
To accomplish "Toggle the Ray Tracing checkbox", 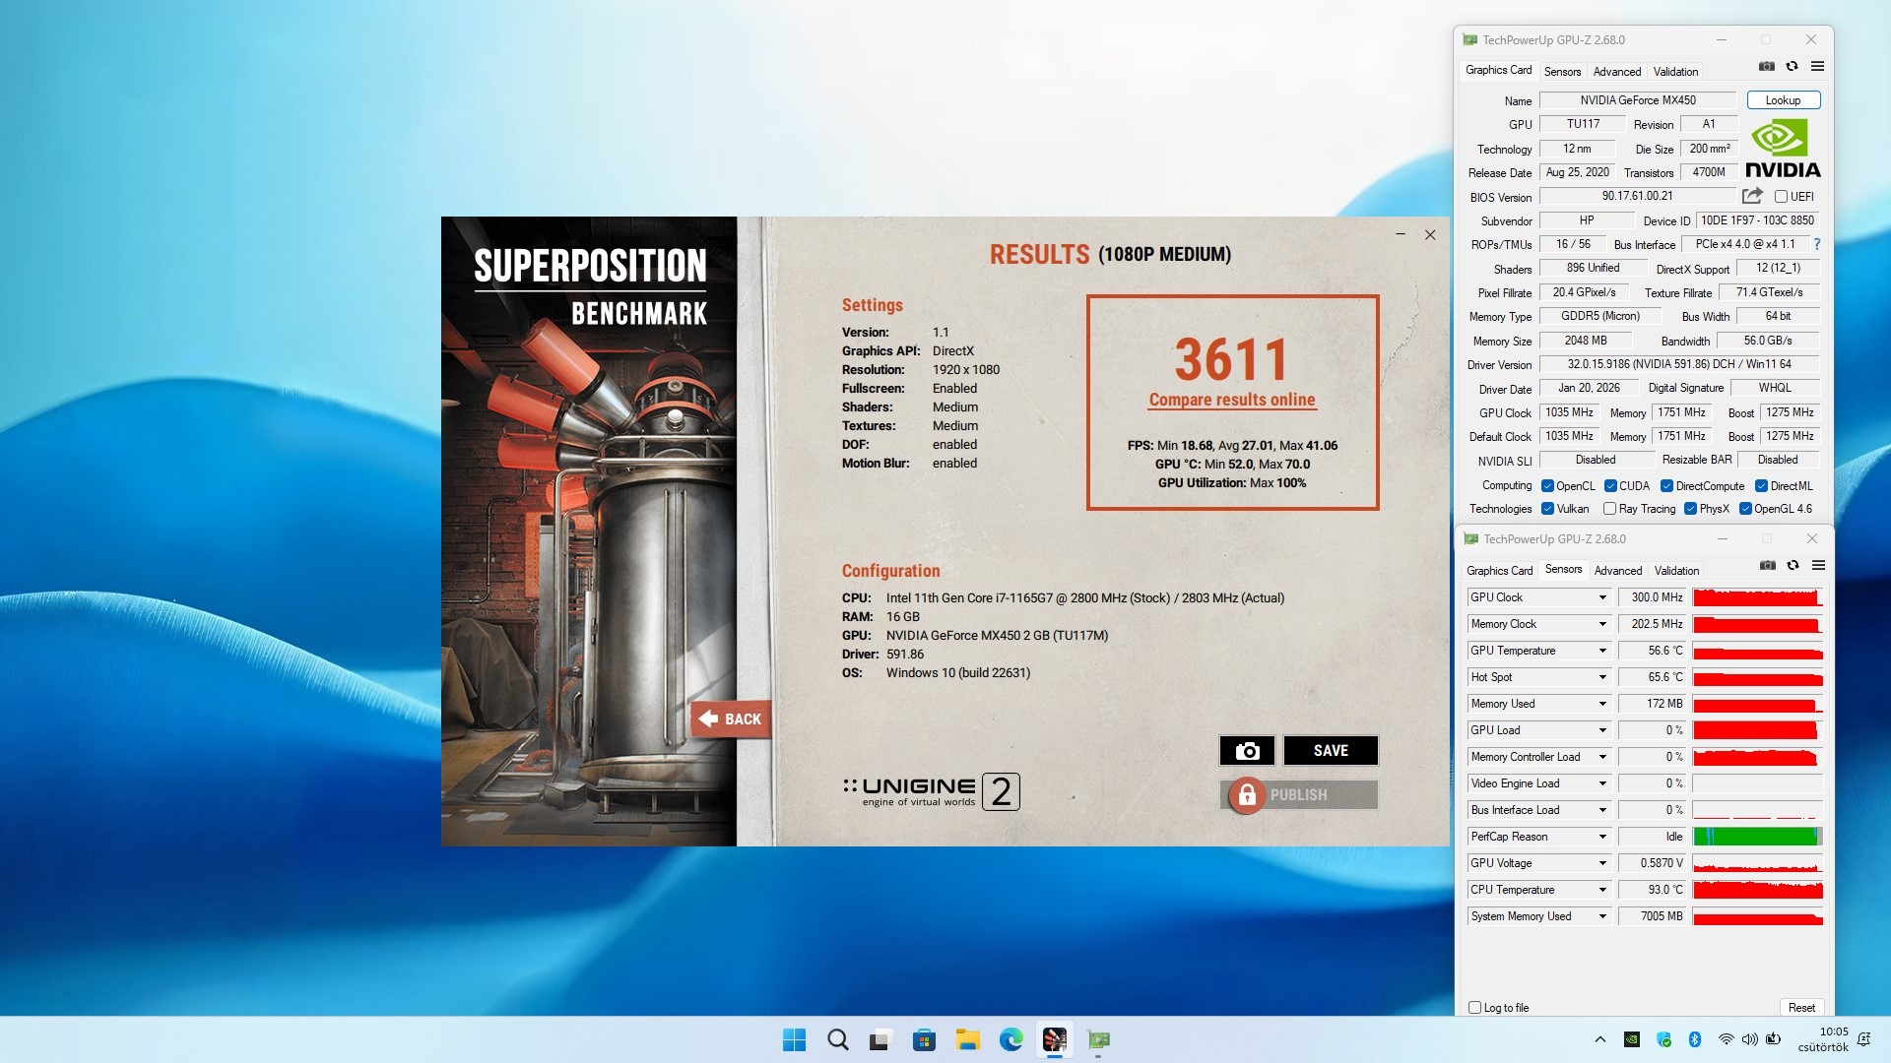I will (x=1609, y=509).
